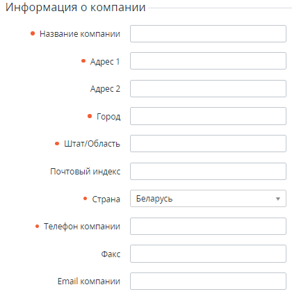Click the 'Email компании' label text
Screen dimensions: 292x294
(x=89, y=281)
